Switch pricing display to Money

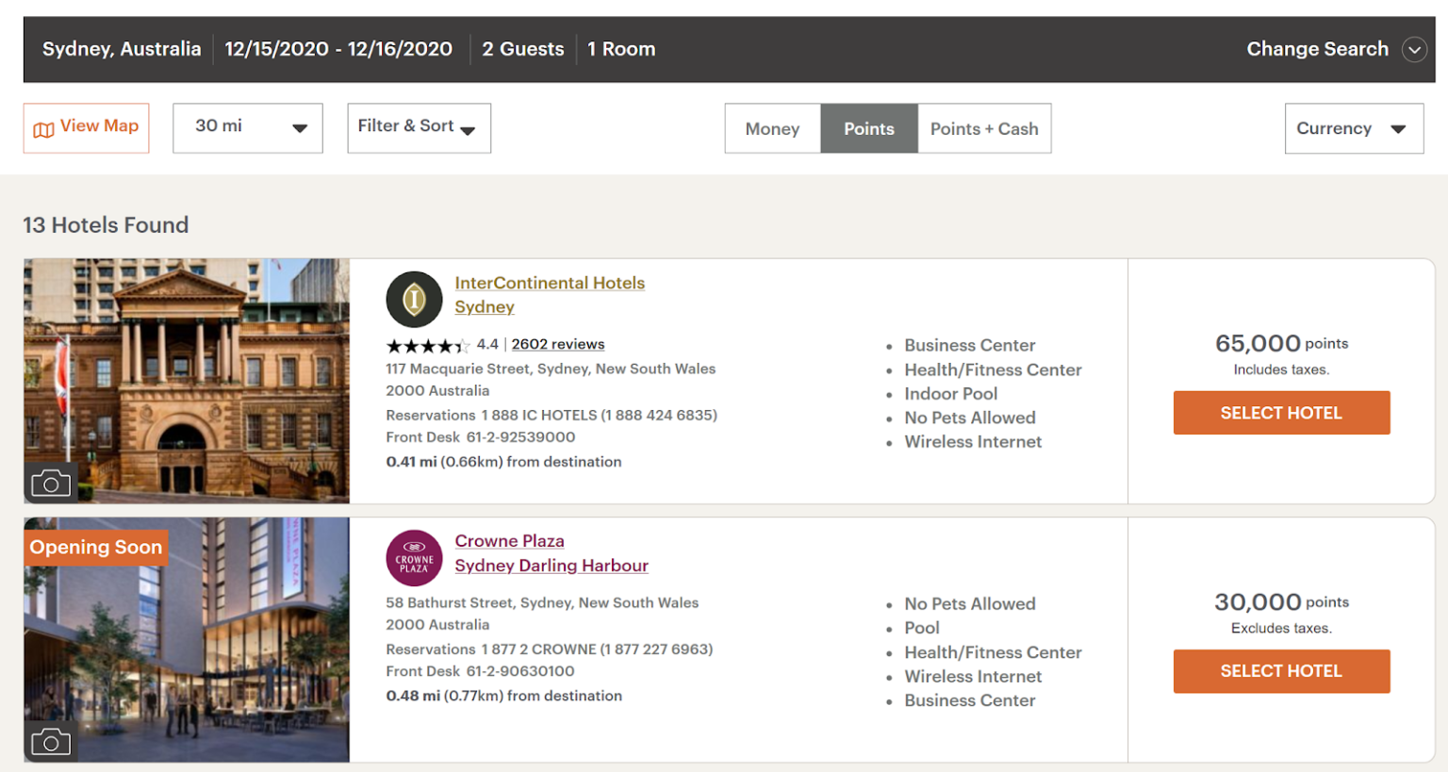pos(772,128)
